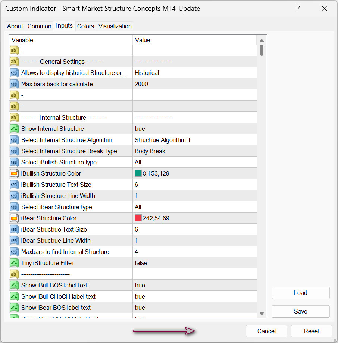Open the Colors tab
The image size is (338, 343).
[85, 26]
